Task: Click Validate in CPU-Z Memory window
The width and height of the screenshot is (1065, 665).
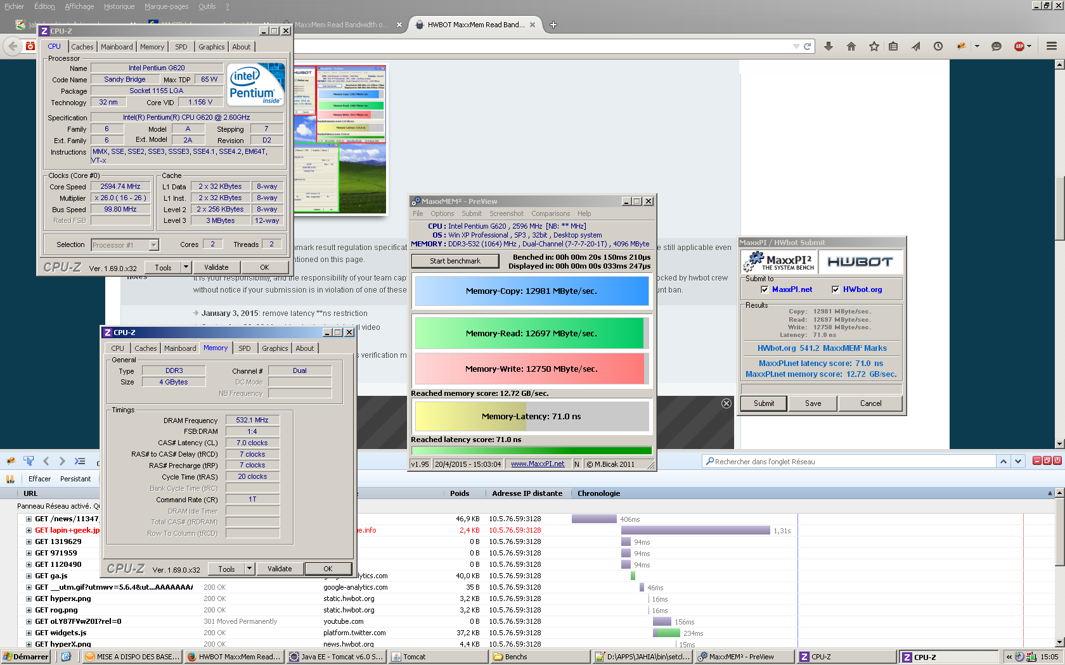Action: coord(280,569)
